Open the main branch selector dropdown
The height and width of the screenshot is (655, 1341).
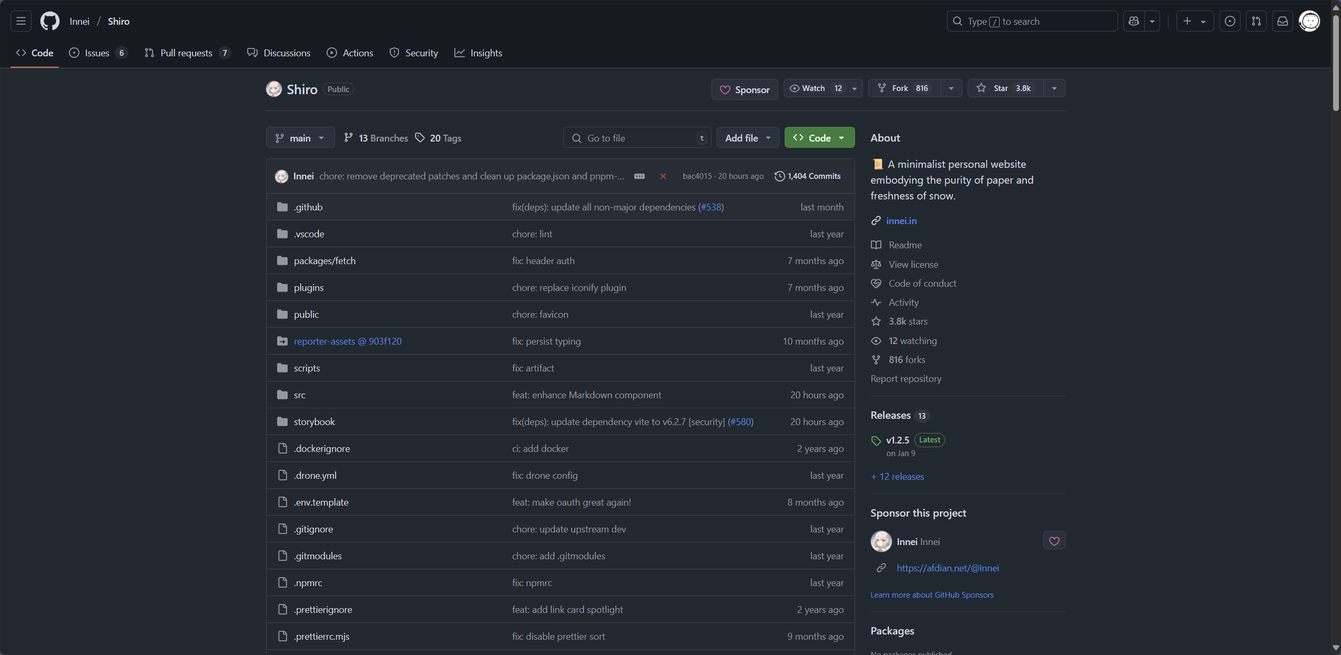[300, 138]
